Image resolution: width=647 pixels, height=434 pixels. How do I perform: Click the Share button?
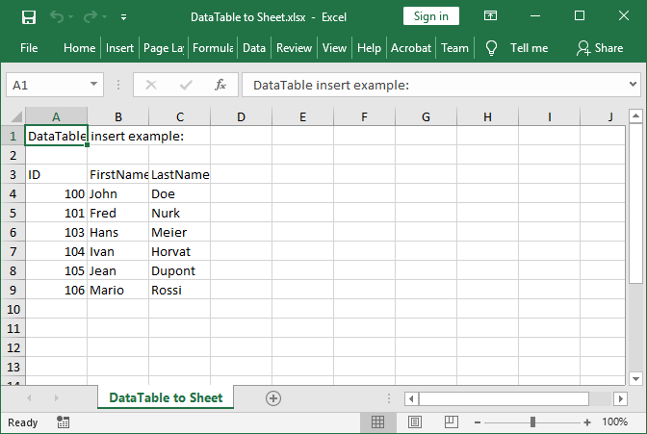599,48
